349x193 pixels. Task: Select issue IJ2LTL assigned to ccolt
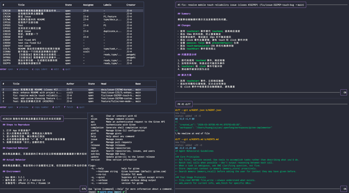pyautogui.click(x=72, y=48)
